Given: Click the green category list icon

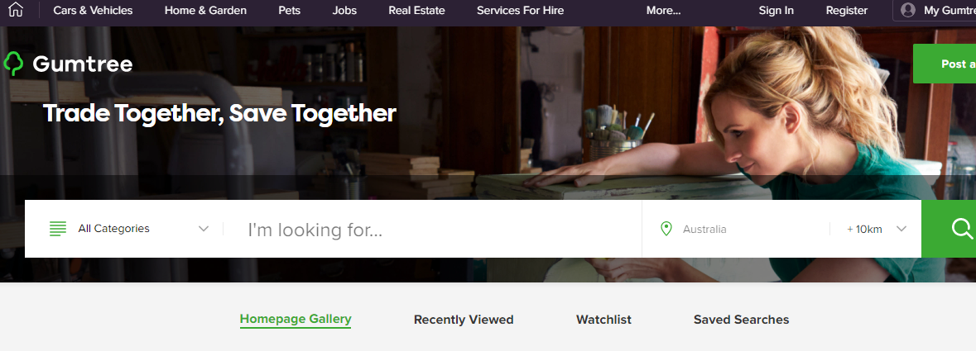Looking at the screenshot, I should [x=58, y=229].
